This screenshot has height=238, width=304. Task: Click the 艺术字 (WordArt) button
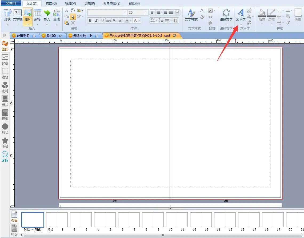[241, 15]
